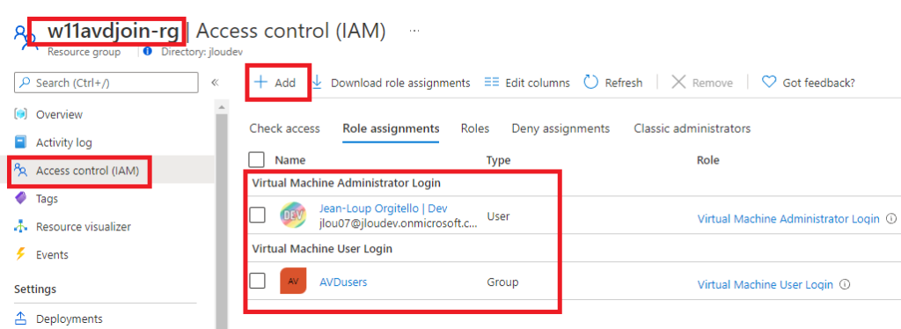
Task: Click the download arrow icon
Action: click(317, 82)
